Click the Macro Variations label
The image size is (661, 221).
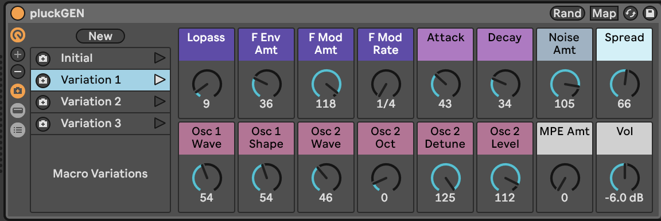pos(100,173)
